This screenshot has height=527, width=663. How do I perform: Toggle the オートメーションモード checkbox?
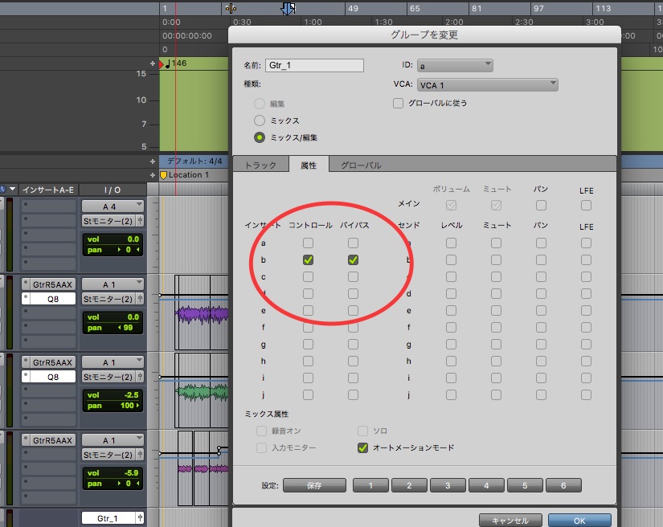[x=362, y=447]
